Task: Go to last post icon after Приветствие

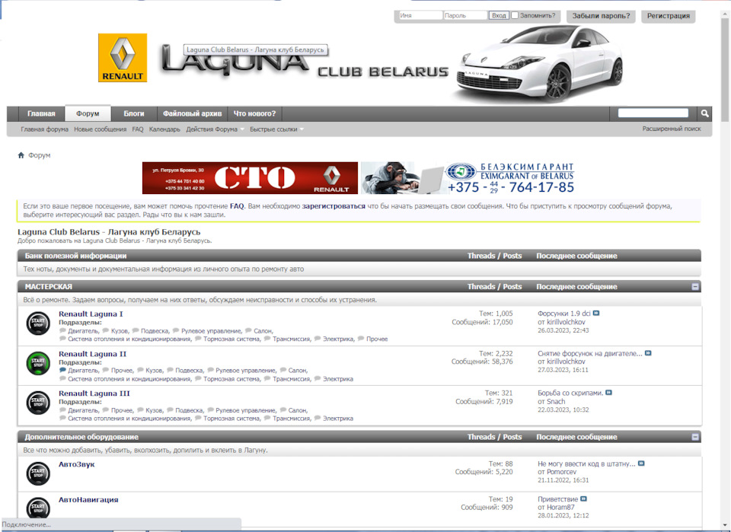Action: click(x=584, y=499)
